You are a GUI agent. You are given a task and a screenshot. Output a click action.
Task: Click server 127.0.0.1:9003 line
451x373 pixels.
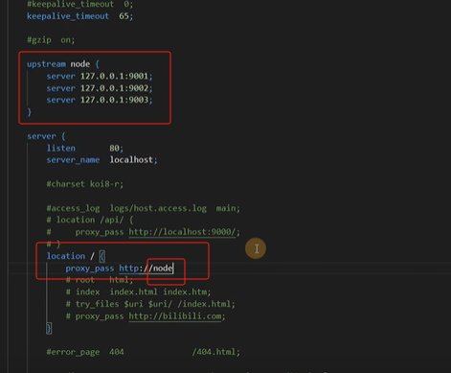click(100, 100)
